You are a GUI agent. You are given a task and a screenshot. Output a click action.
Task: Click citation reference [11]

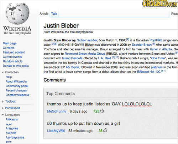tap(163, 71)
